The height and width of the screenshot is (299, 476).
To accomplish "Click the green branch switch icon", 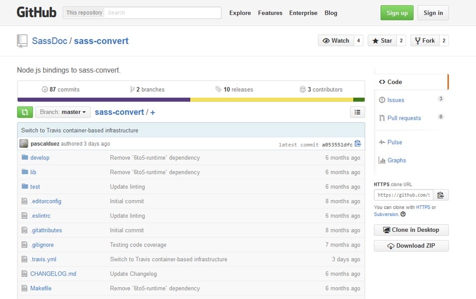I will 25,112.
